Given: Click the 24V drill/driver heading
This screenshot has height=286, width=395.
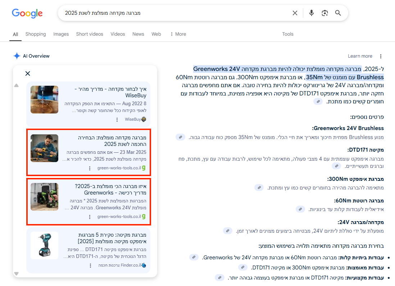Looking at the screenshot, I should [361, 222].
